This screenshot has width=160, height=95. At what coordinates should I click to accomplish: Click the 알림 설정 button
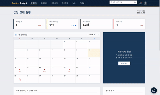click(x=124, y=63)
